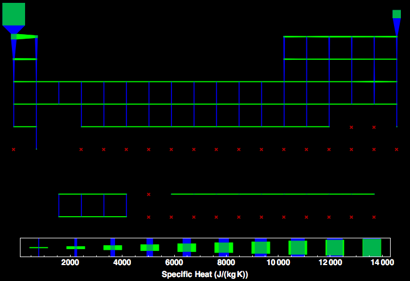
Task: Select the largest green square legend glyph
Action: 371,247
